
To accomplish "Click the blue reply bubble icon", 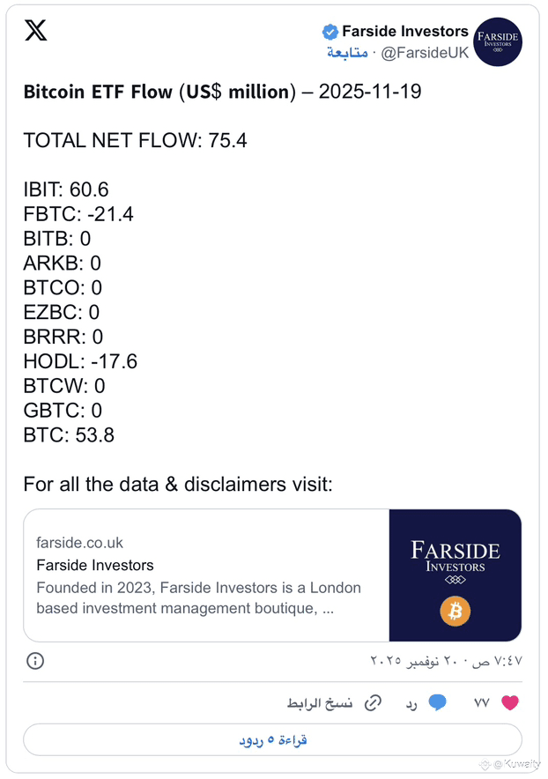I will point(437,703).
